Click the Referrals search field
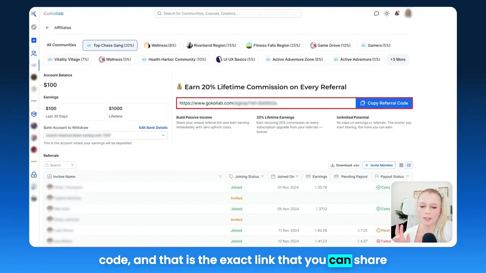Image resolution: width=486 pixels, height=273 pixels. [x=60, y=165]
